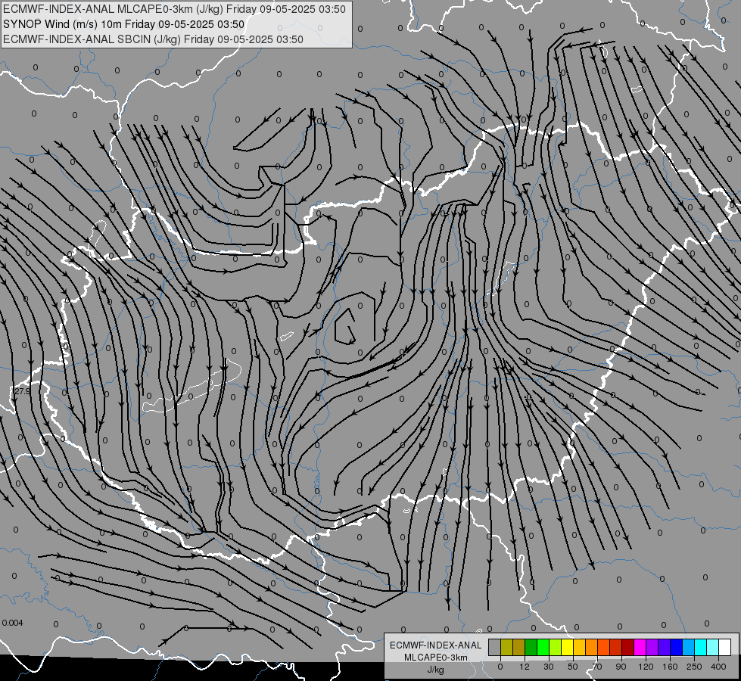
Task: Click the SBCIN (J/kg) header line
Action: (x=153, y=39)
